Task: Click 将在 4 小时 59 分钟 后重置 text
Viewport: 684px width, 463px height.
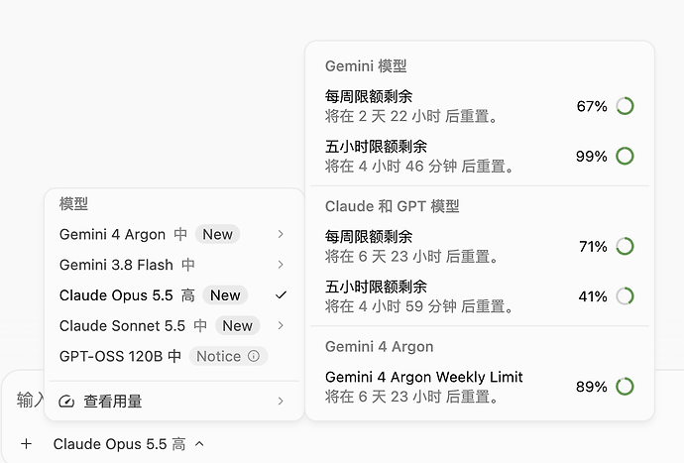Action: 418,306
